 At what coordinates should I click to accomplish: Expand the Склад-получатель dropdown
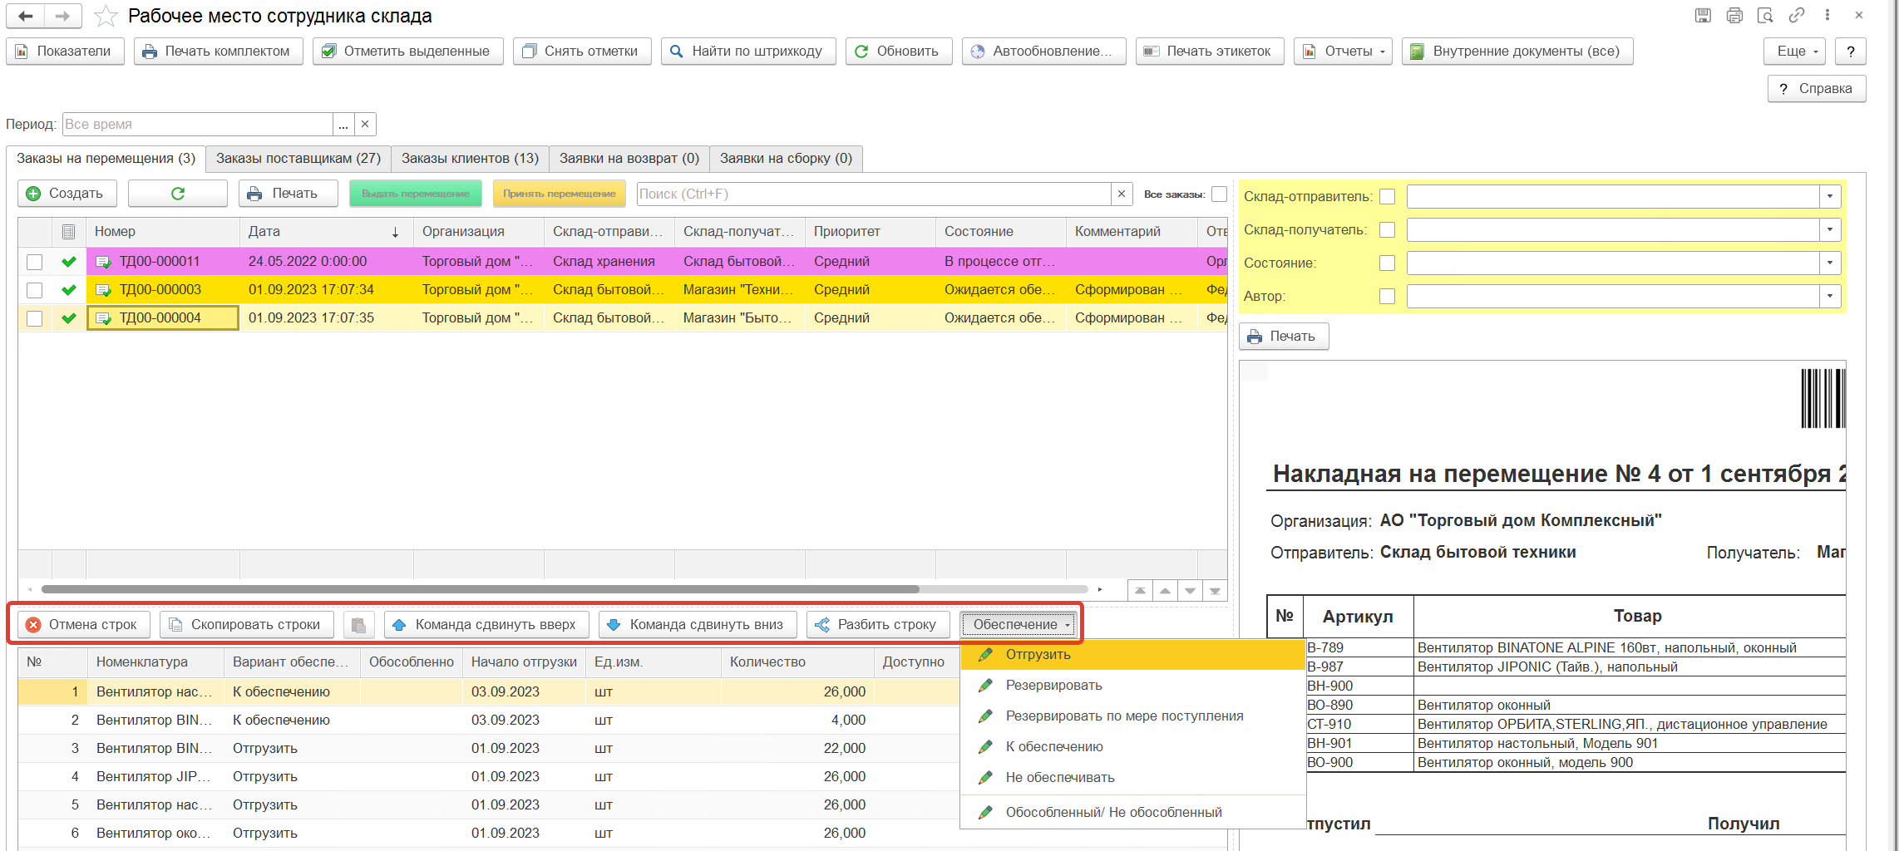tap(1830, 230)
